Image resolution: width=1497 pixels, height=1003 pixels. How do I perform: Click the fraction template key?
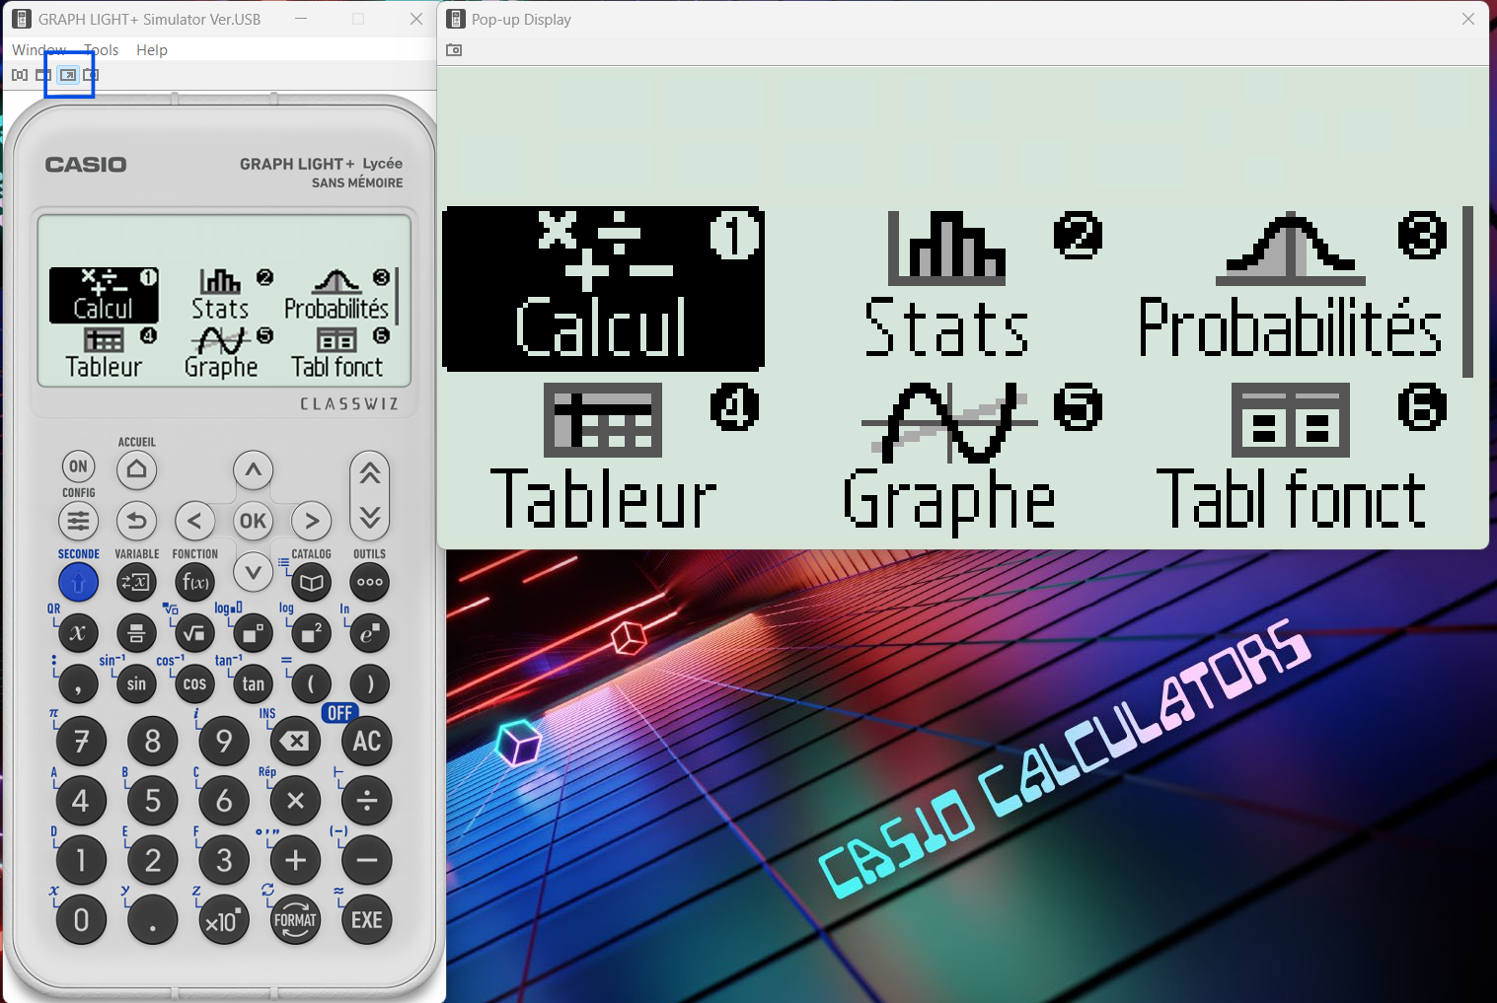pos(136,633)
